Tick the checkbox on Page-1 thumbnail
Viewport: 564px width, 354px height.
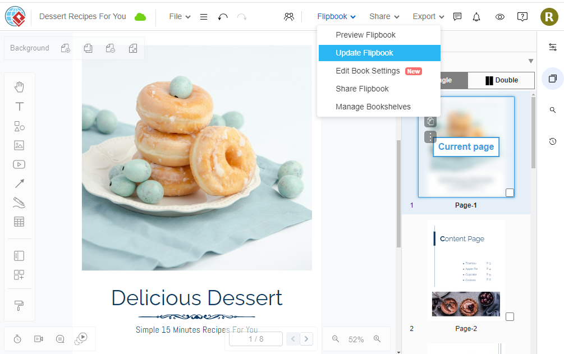(x=510, y=193)
